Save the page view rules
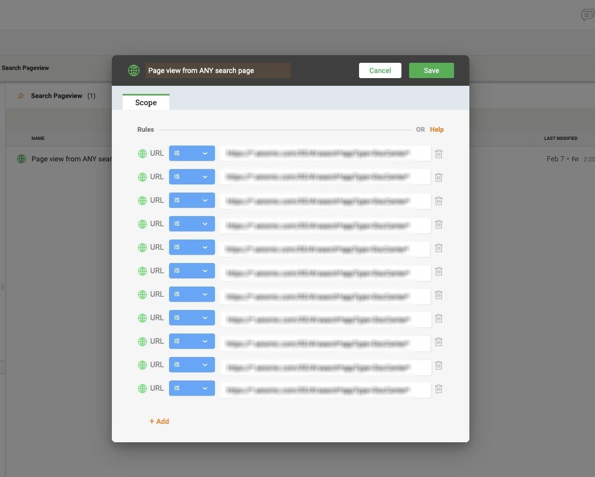 pyautogui.click(x=432, y=70)
